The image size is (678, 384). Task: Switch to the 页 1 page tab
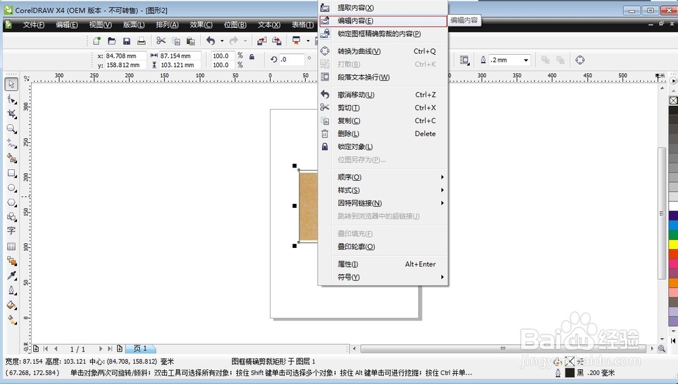click(x=141, y=349)
